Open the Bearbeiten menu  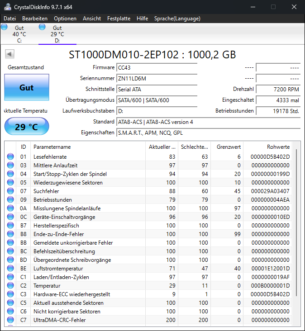click(x=35, y=19)
